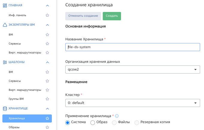Click the ШАБЛОНЫ header text
204x130 pixels.
coord(17,62)
